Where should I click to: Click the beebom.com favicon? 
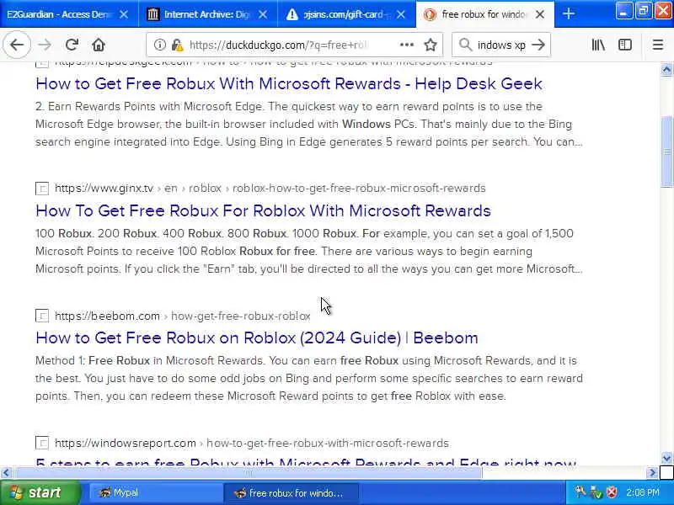[x=41, y=316]
